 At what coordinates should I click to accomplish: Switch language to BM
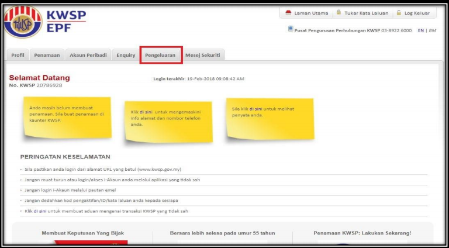click(433, 30)
